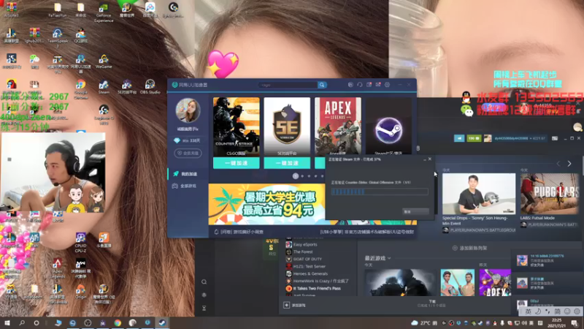This screenshot has height=329, width=584.
Task: Open recent CS:GO game tile in Steam
Action: pos(400,283)
